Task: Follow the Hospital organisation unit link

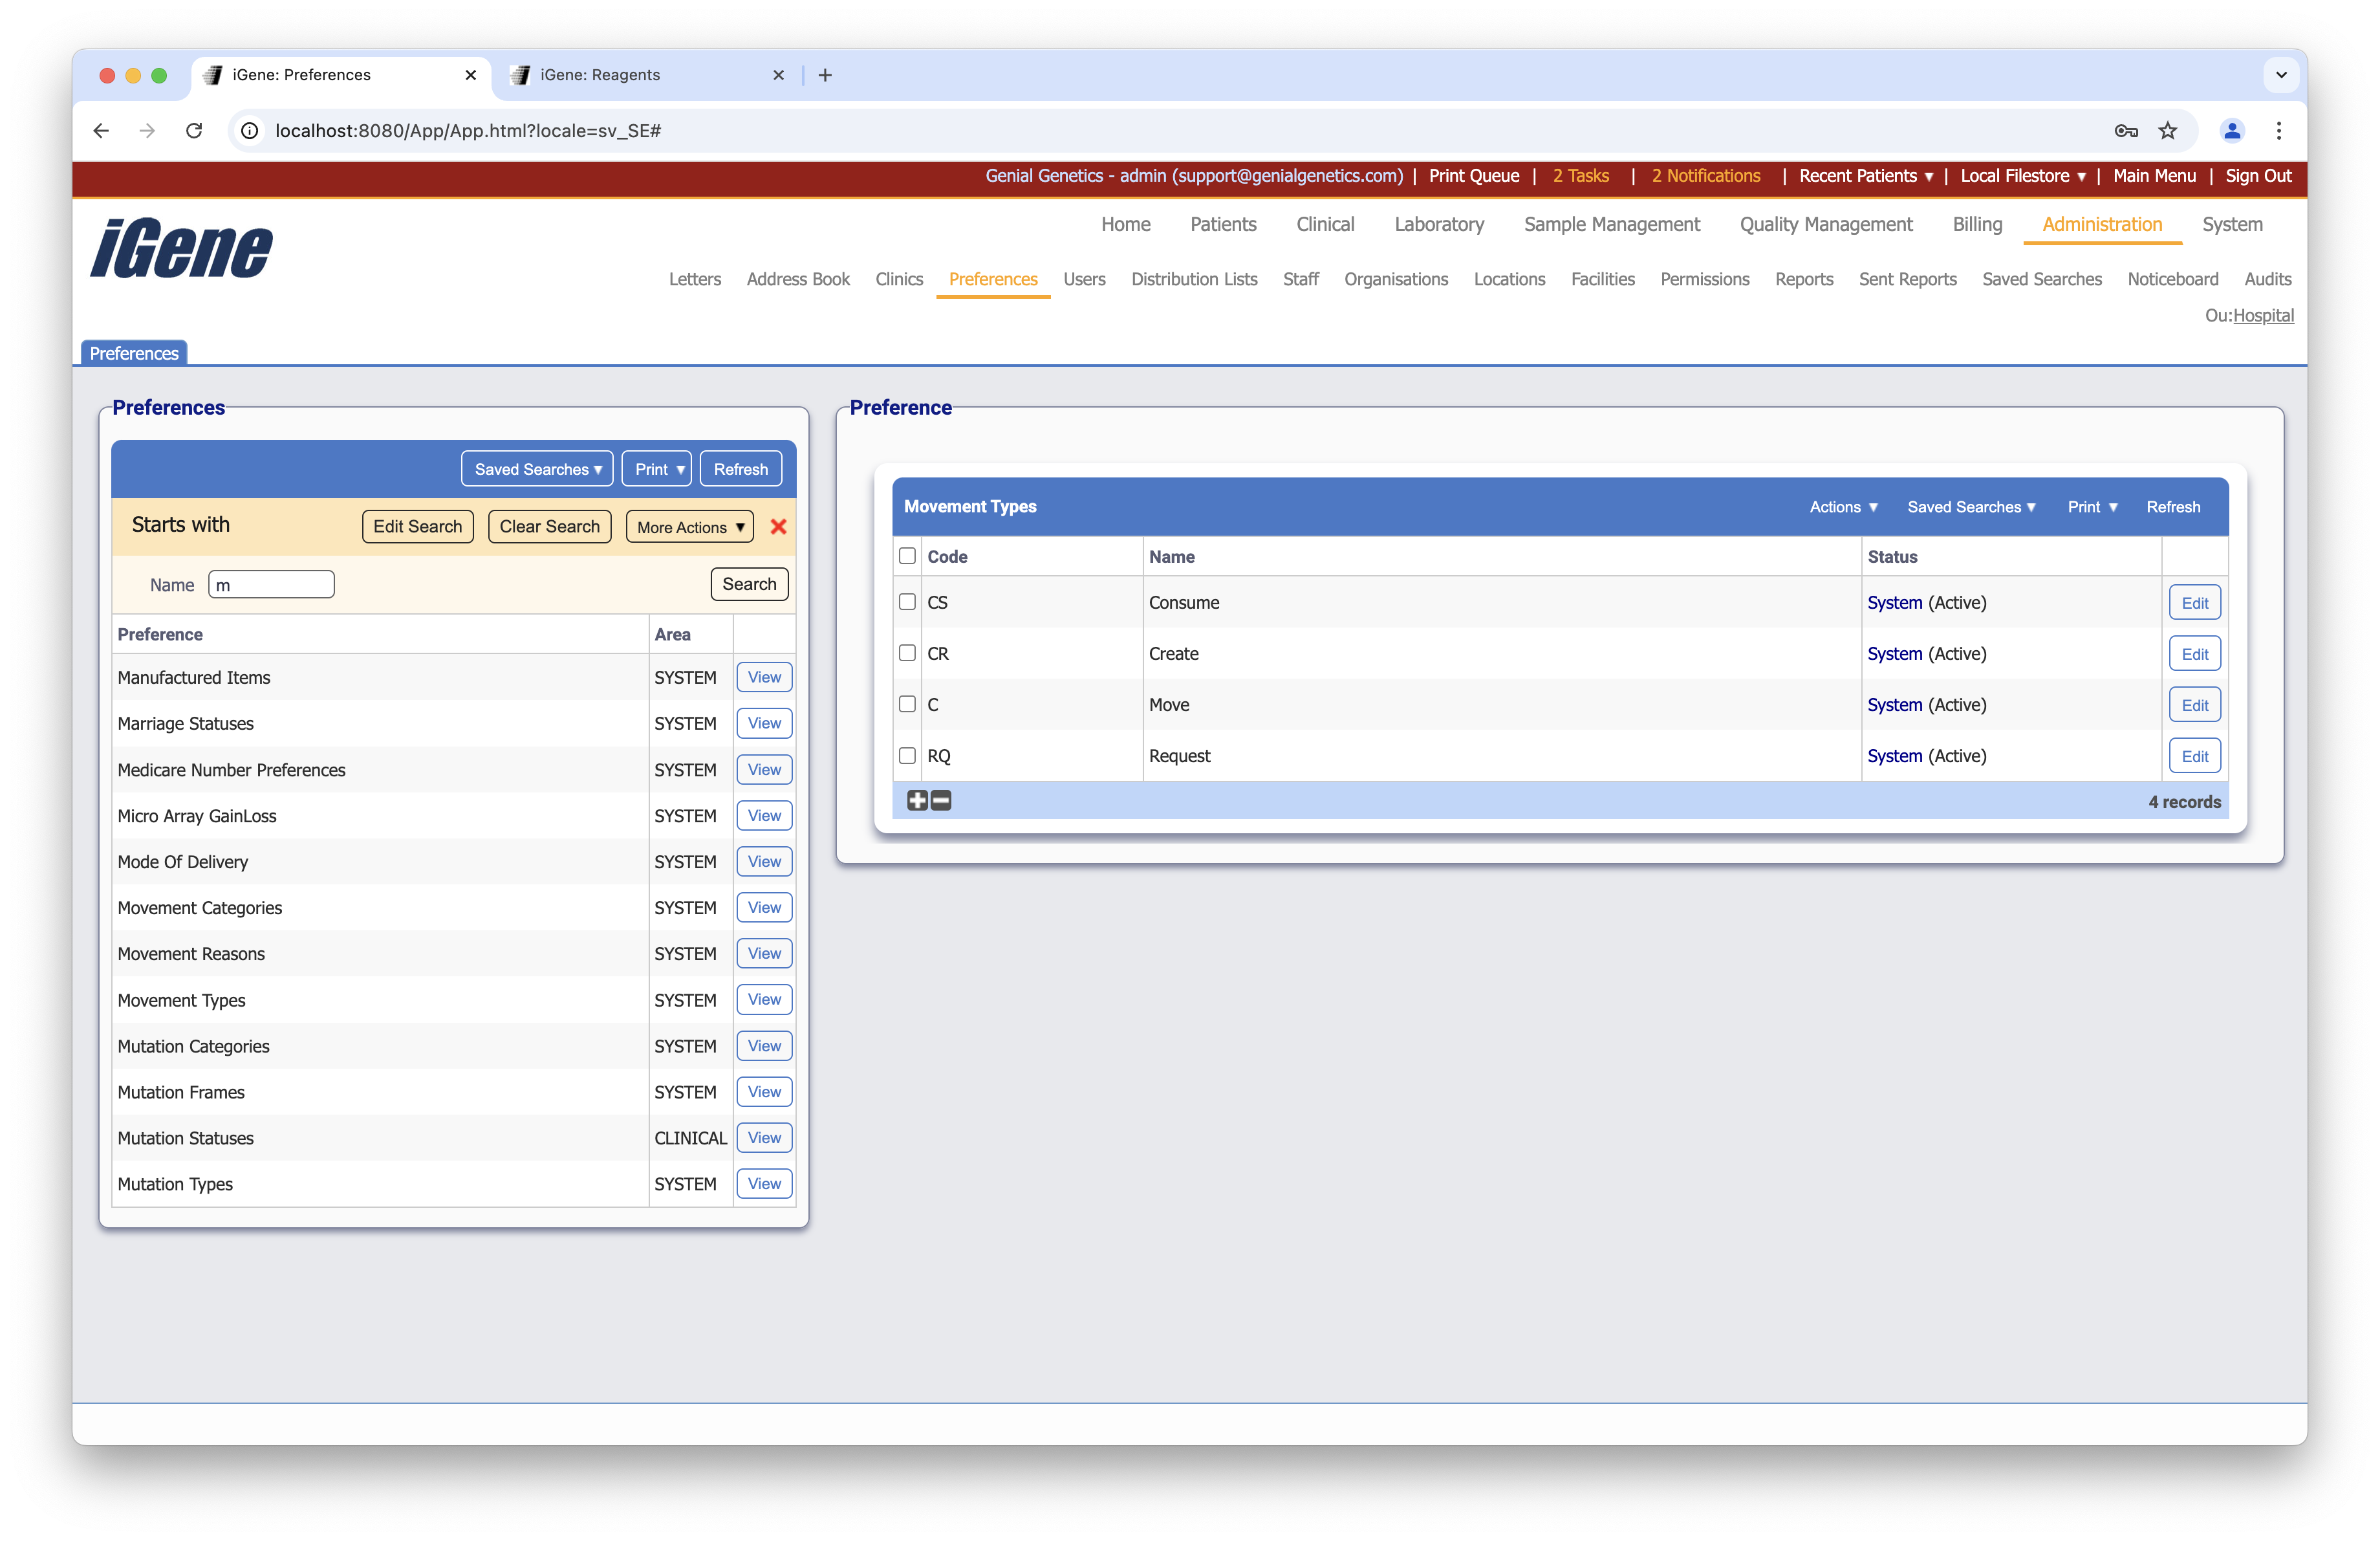Action: click(2263, 316)
